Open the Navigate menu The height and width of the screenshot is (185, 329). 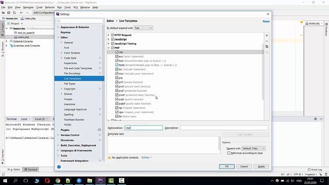[28, 7]
